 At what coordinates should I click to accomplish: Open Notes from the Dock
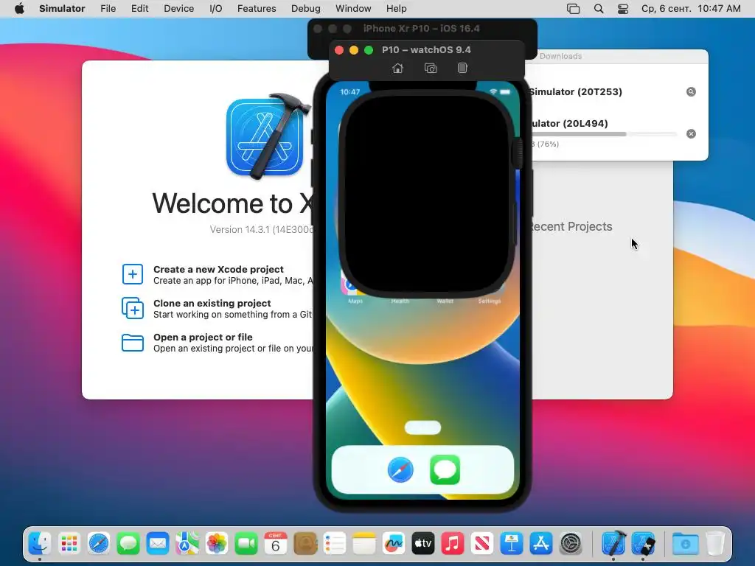364,544
